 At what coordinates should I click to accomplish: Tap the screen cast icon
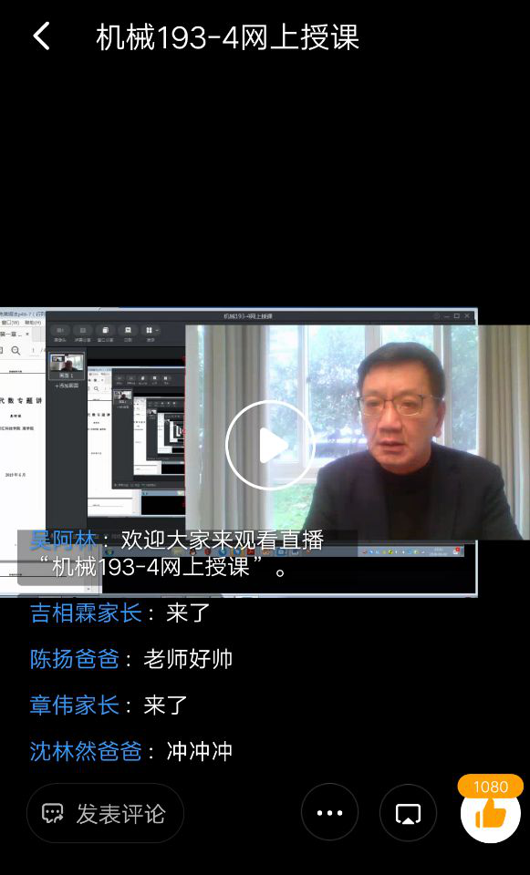point(409,812)
